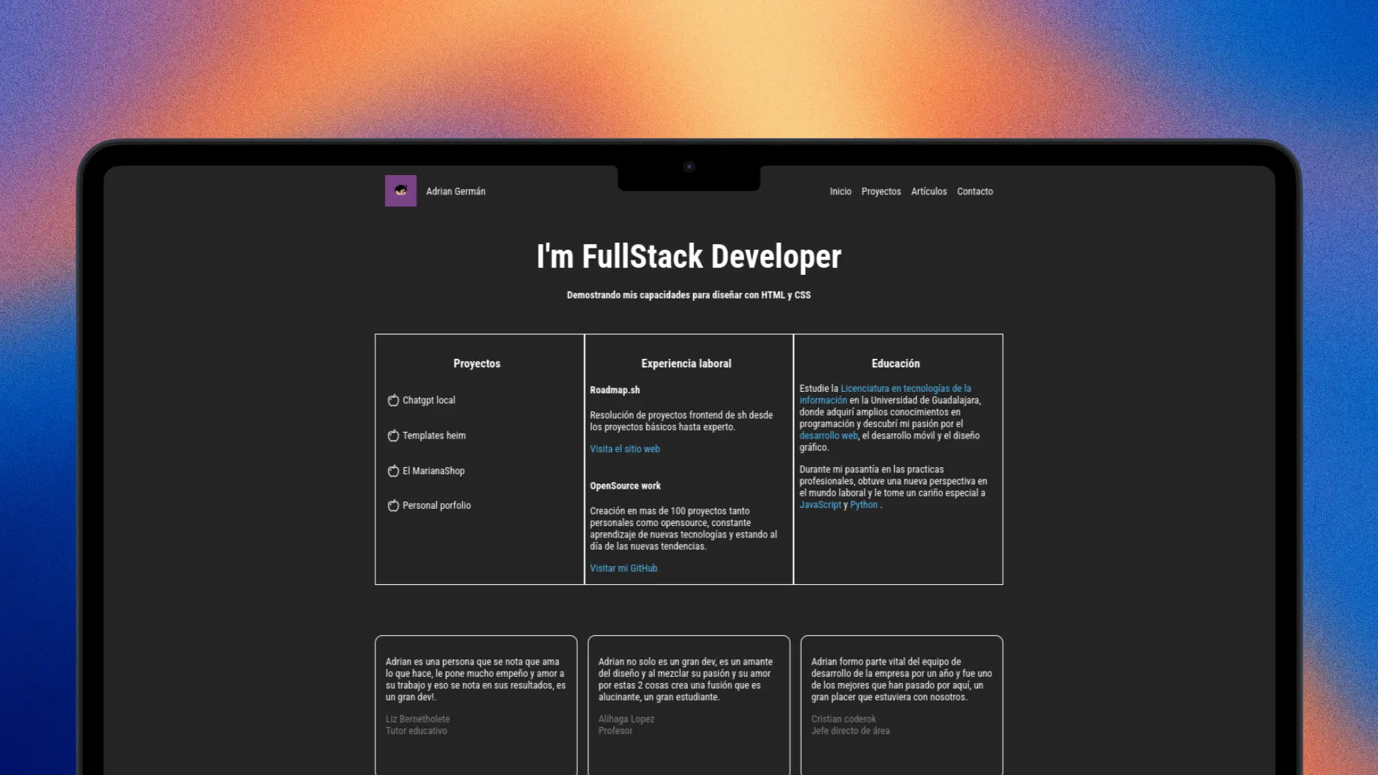Screen dimensions: 1378x775
Task: Click the apple icon beside Templates heim
Action: 393,436
